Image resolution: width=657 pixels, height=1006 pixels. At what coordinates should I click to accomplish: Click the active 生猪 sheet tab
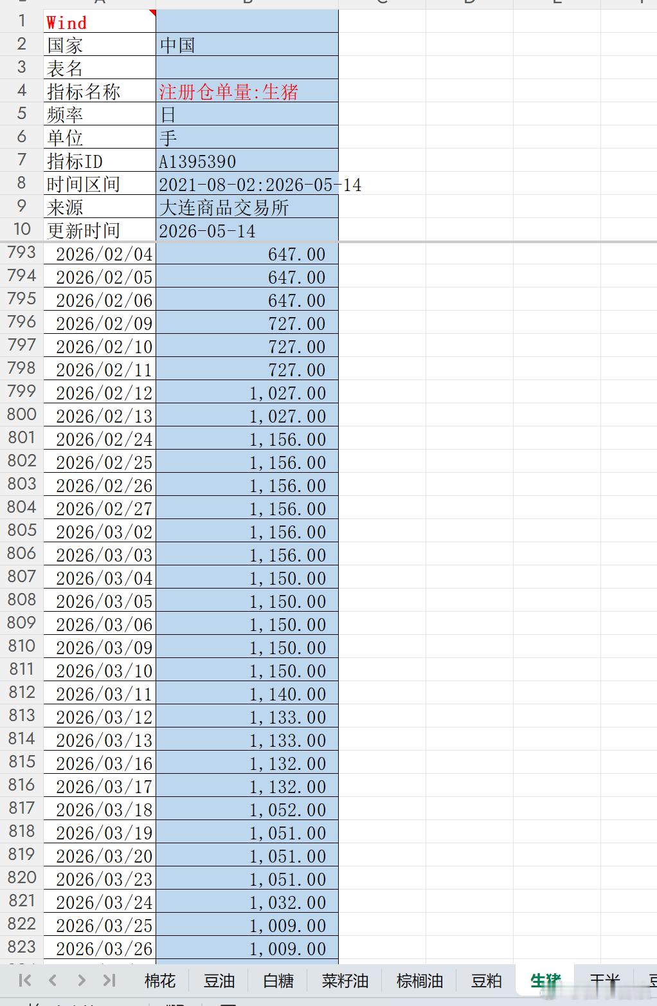[x=546, y=981]
